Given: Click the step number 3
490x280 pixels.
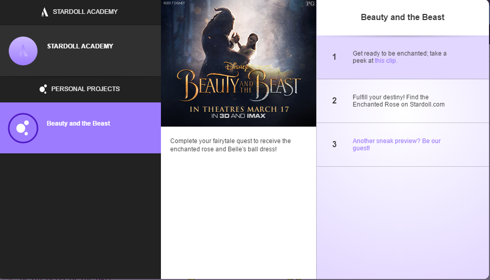Looking at the screenshot, I should (334, 145).
